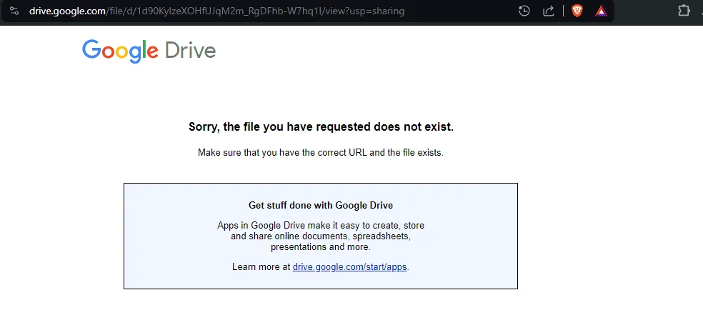The width and height of the screenshot is (703, 330).
Task: Click the share page icon
Action: 549,11
